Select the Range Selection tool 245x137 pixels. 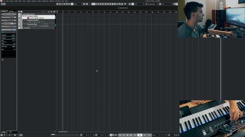tap(96, 4)
